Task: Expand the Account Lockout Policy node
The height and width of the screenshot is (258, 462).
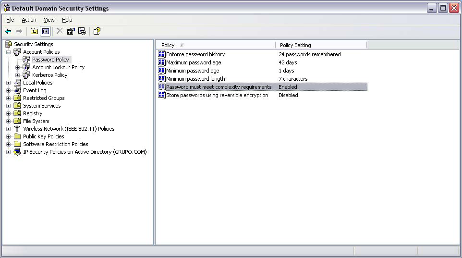Action: [x=17, y=68]
